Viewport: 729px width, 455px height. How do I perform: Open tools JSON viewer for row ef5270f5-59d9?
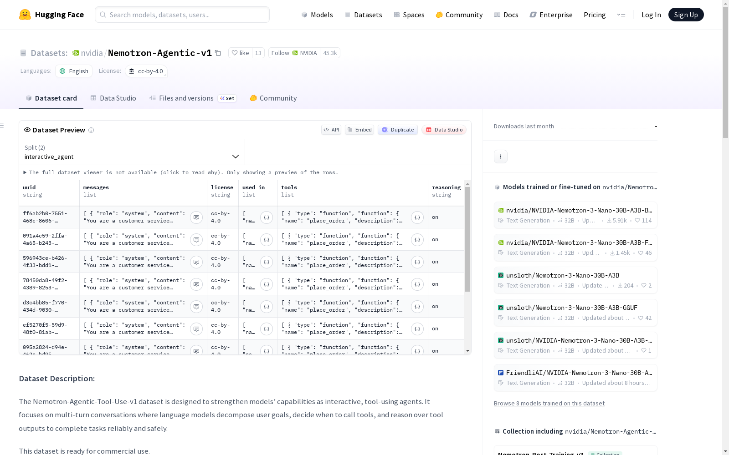click(x=417, y=329)
